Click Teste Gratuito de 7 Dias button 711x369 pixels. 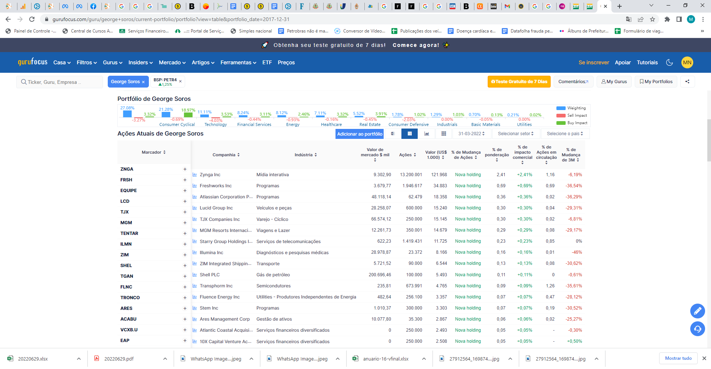[519, 82]
